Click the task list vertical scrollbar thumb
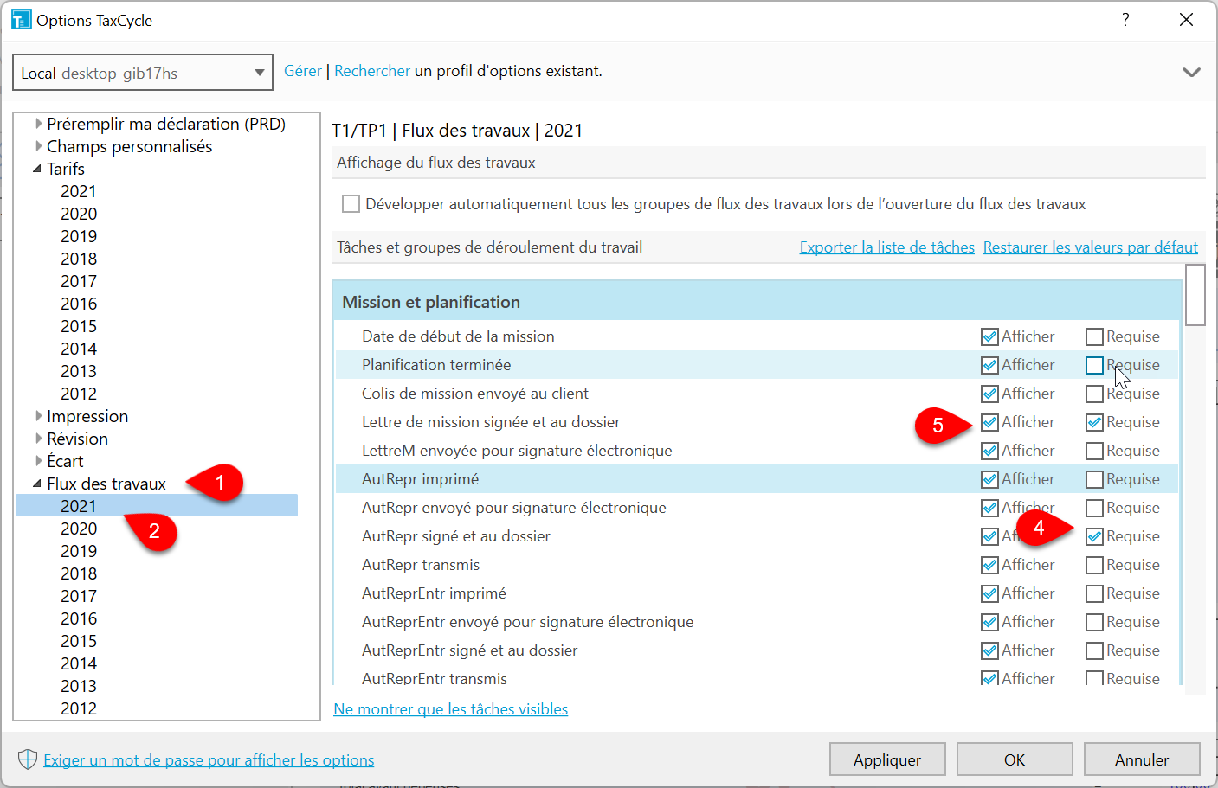Viewport: 1218px width, 788px height. pos(1195,295)
